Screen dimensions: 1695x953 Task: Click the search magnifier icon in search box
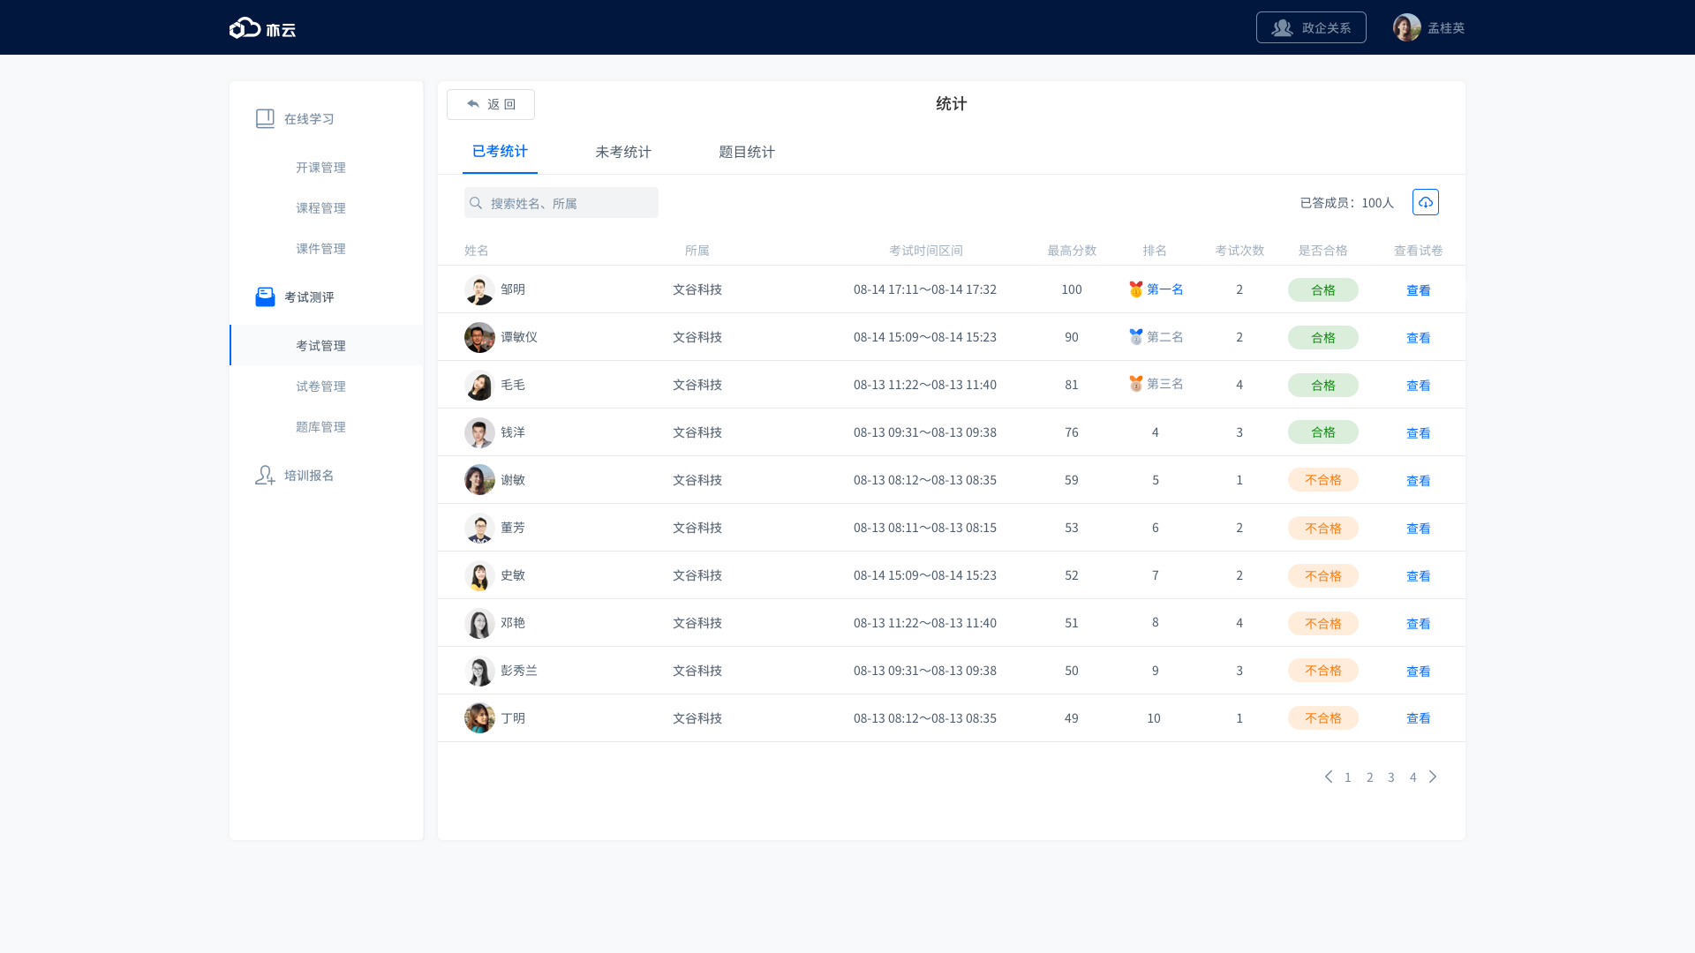tap(478, 202)
